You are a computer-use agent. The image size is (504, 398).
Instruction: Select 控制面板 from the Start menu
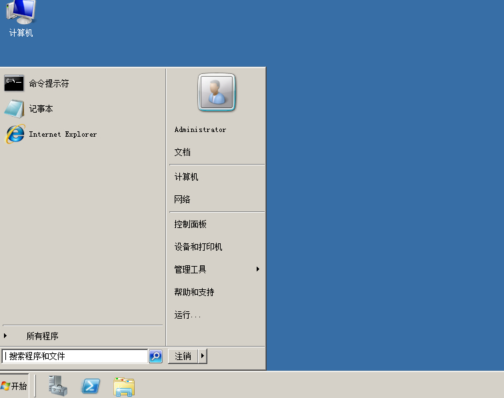click(x=191, y=225)
